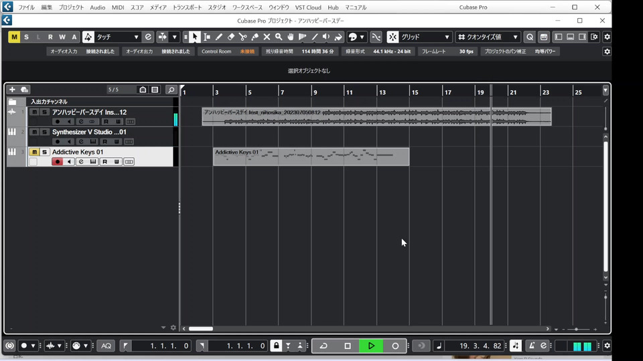Toggle the Snap on/off button
This screenshot has height=361, width=643.
[x=393, y=37]
